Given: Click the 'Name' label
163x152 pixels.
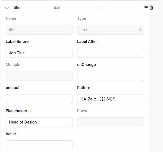Looking at the screenshot, I should pos(11,18).
